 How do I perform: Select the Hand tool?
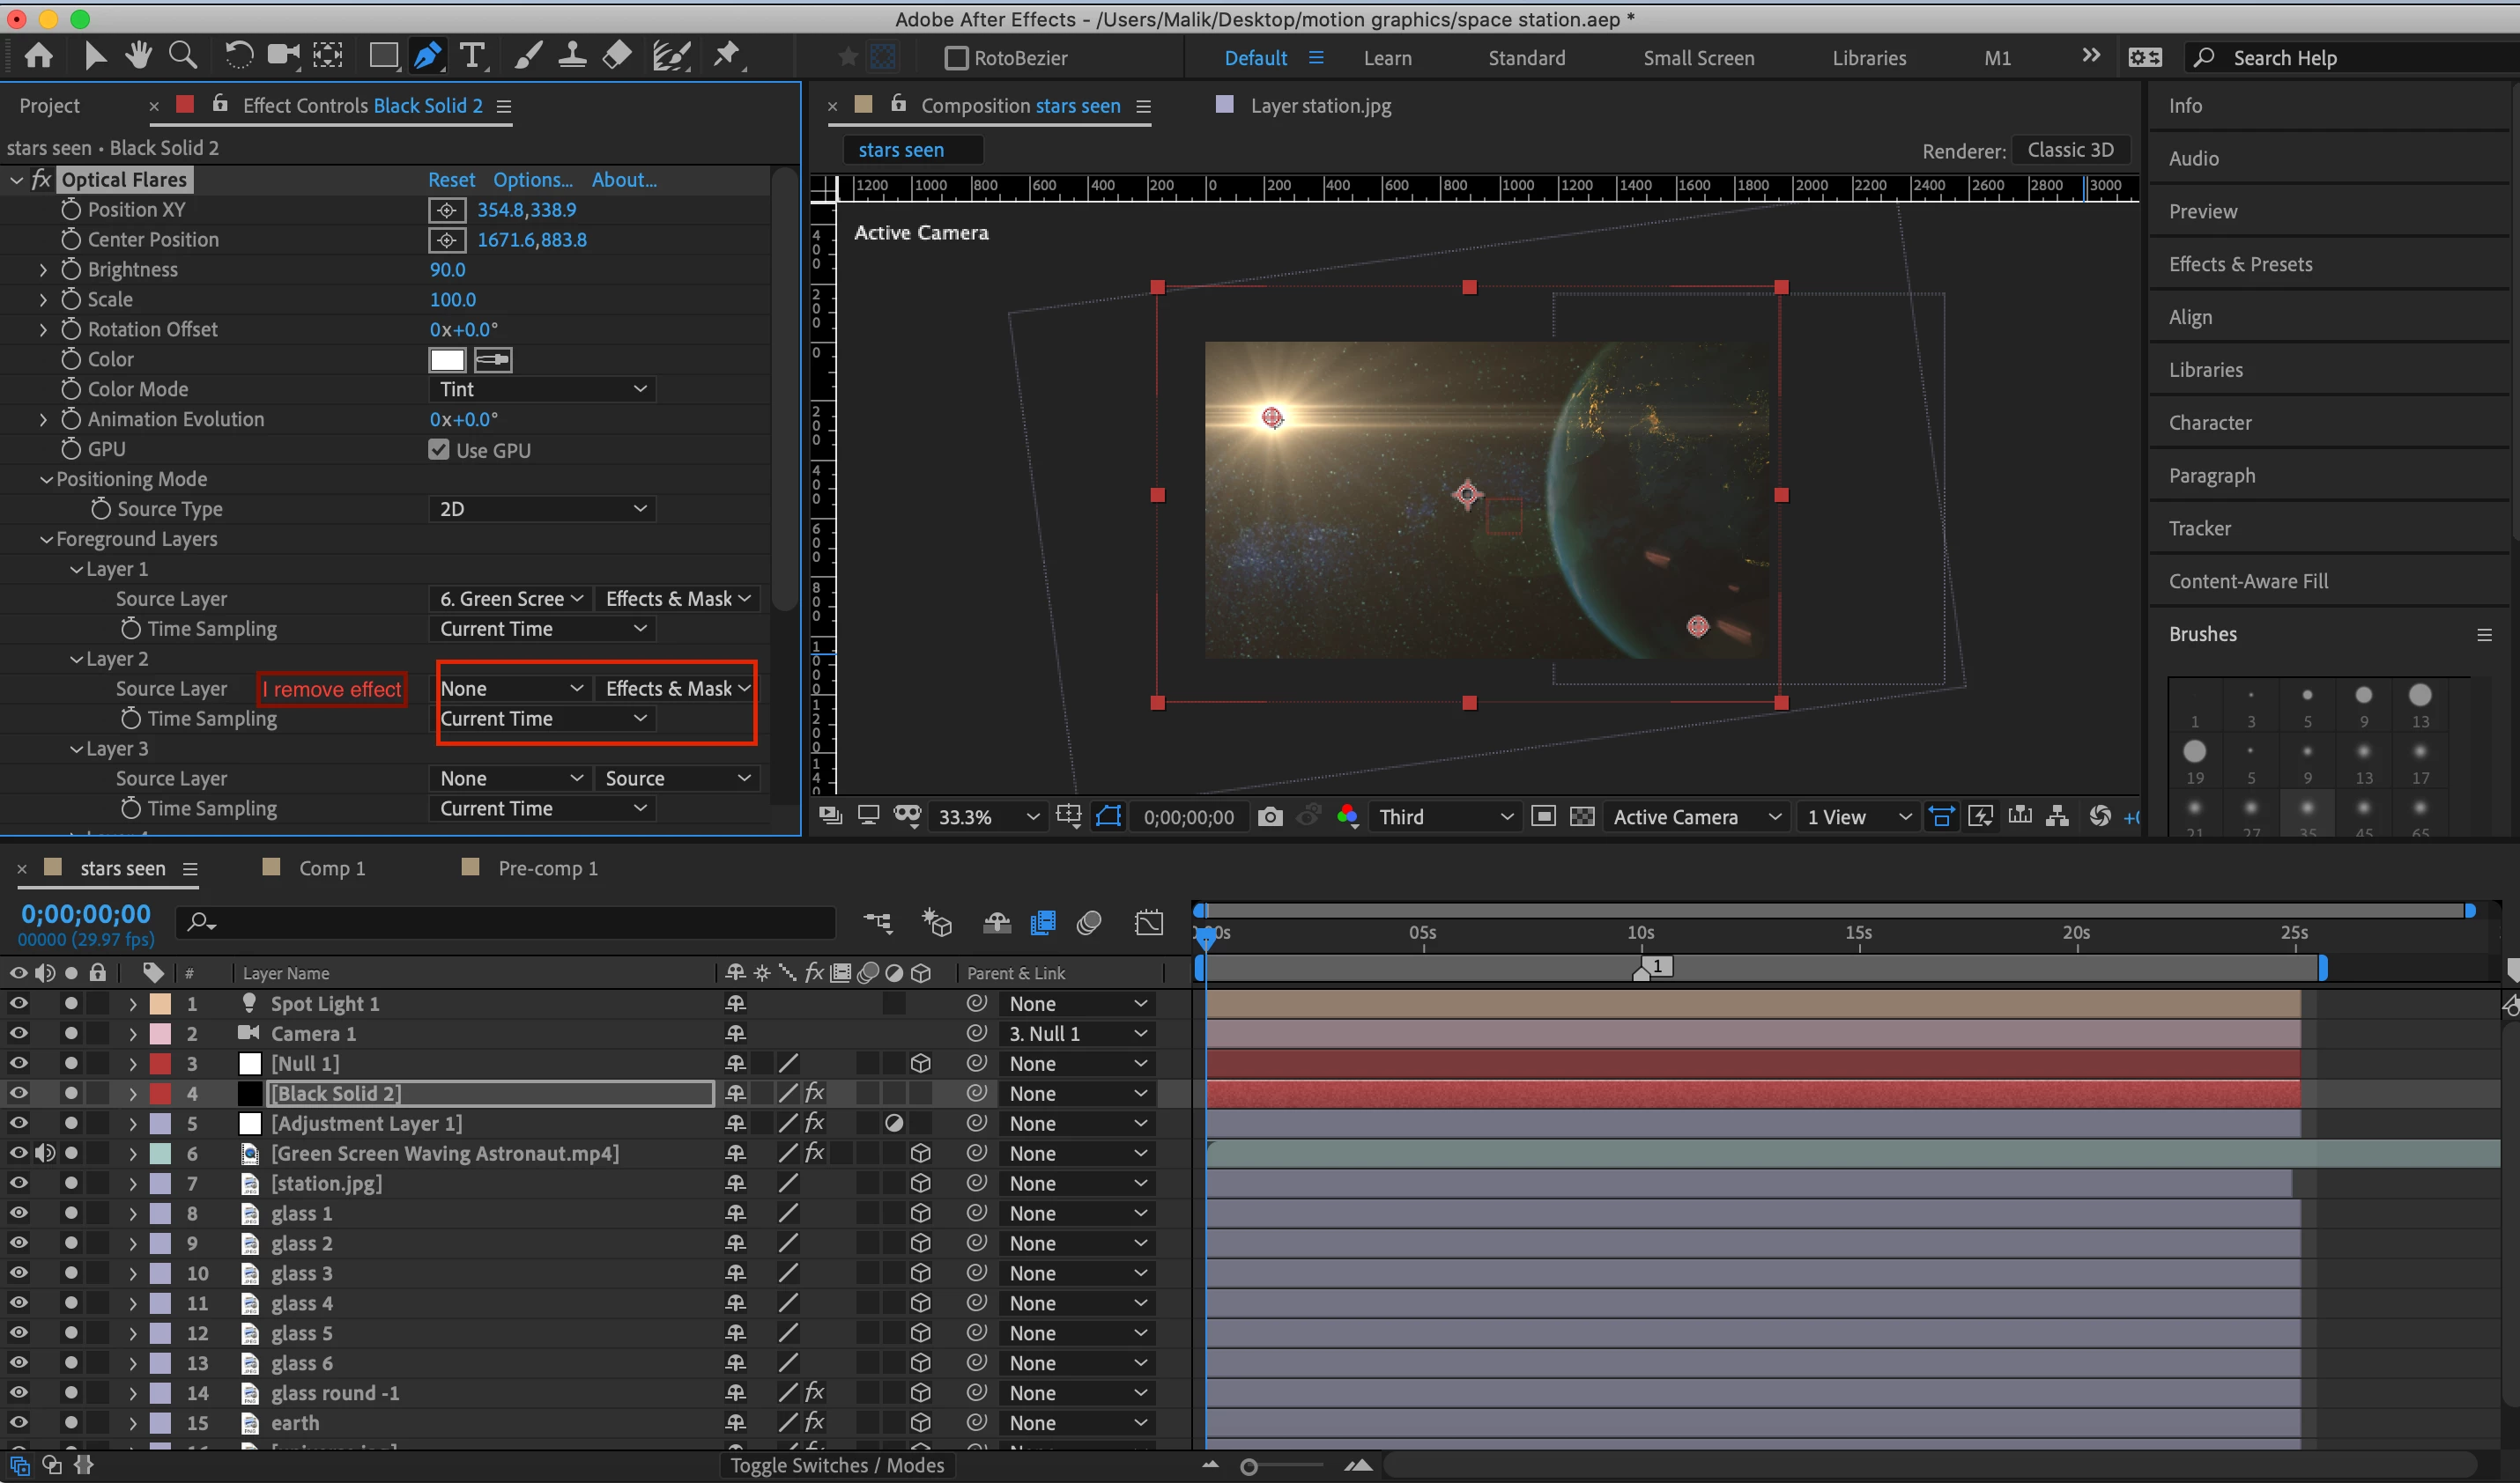click(x=139, y=56)
